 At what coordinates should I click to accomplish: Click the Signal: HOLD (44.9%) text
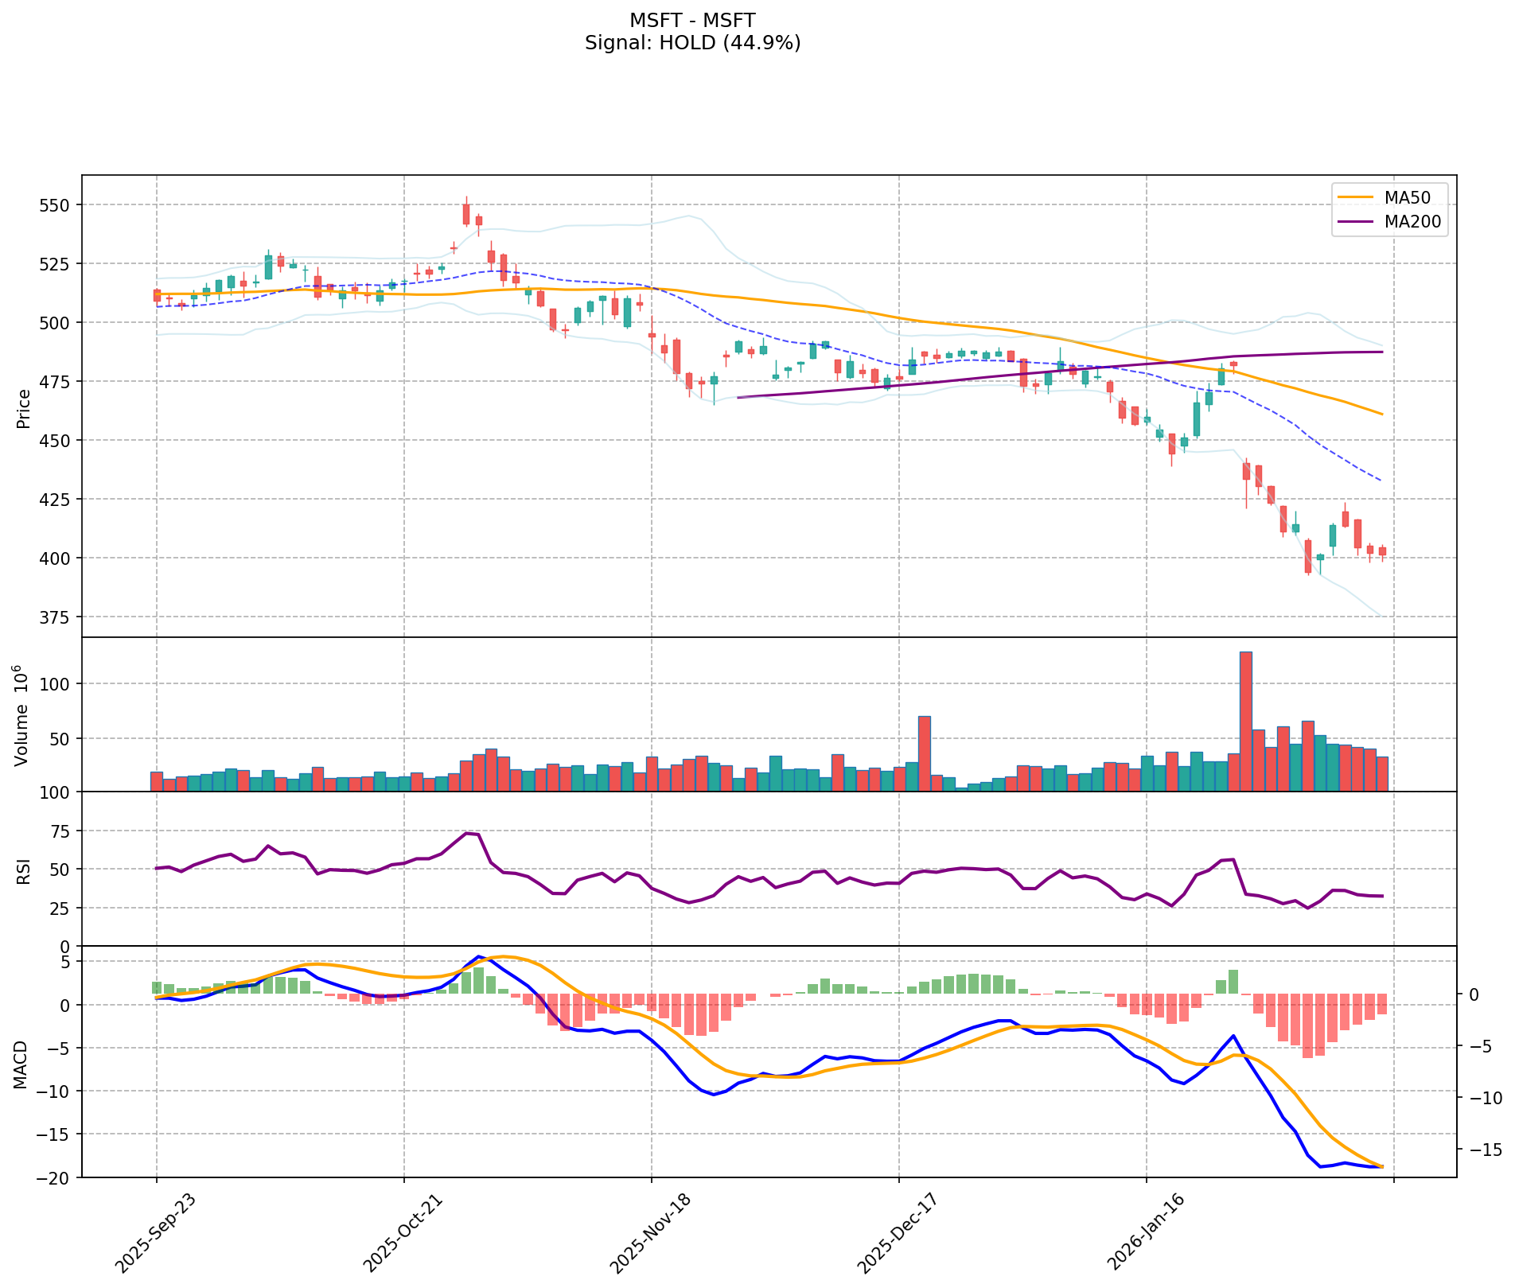[692, 43]
